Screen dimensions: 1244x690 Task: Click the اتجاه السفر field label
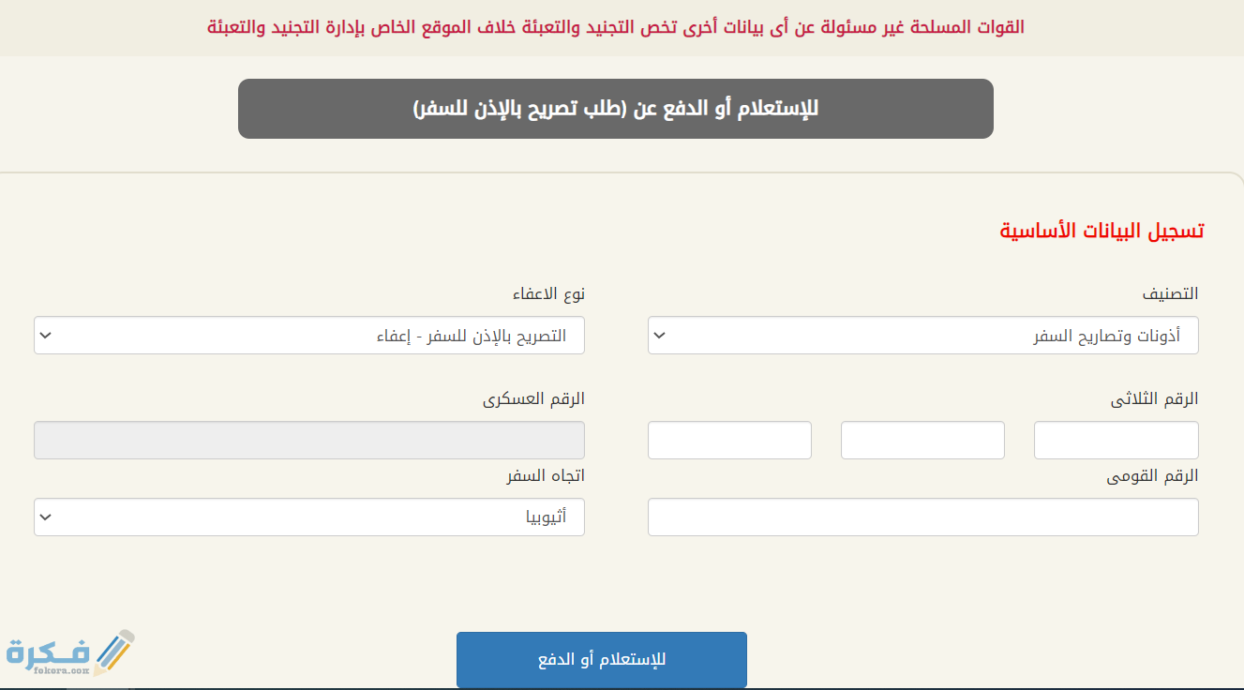pos(546,476)
